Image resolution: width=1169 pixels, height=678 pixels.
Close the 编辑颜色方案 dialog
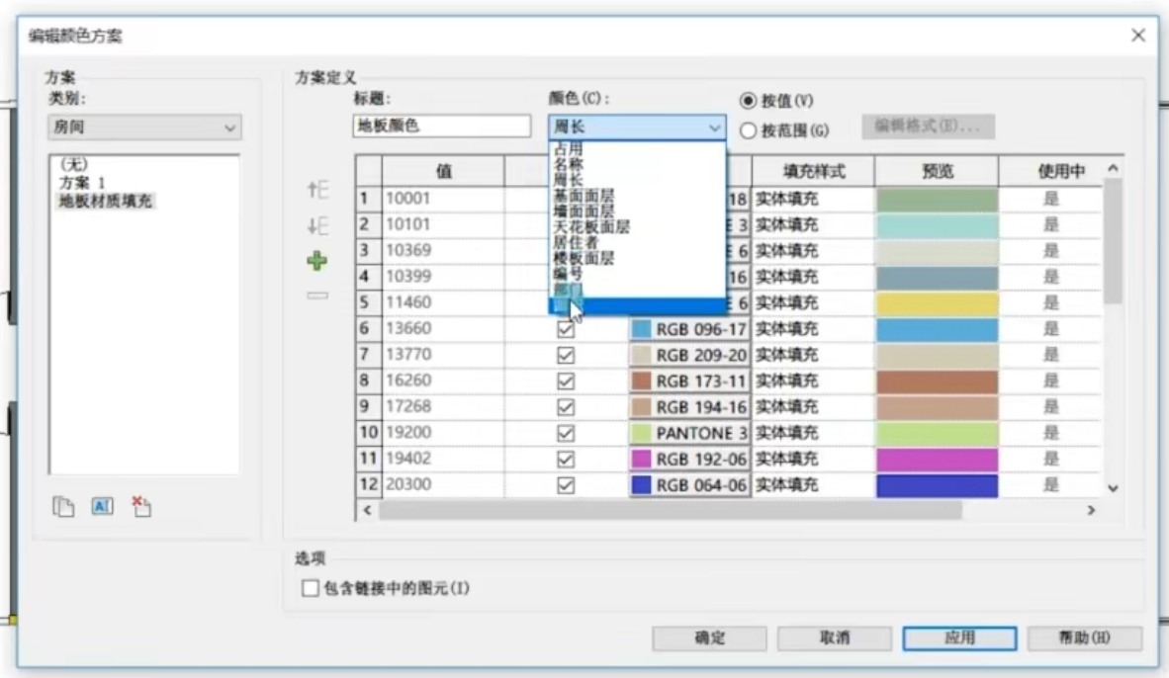1137,35
